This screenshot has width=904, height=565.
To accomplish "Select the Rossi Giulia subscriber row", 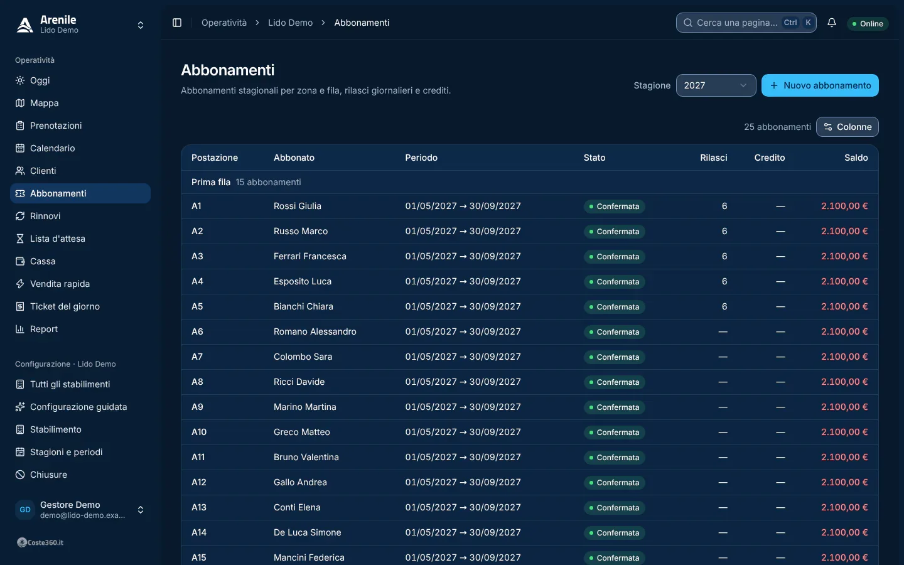I will (x=529, y=206).
